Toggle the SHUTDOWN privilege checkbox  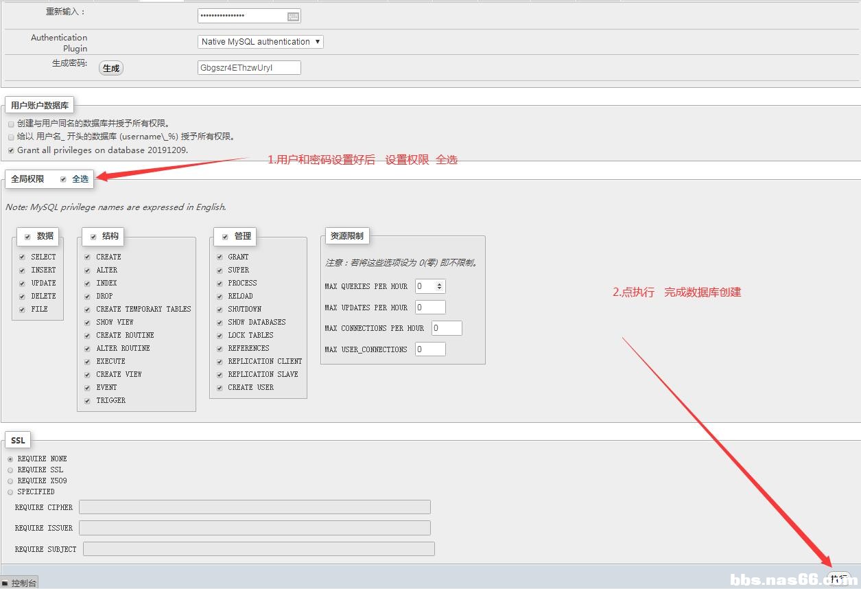point(220,310)
